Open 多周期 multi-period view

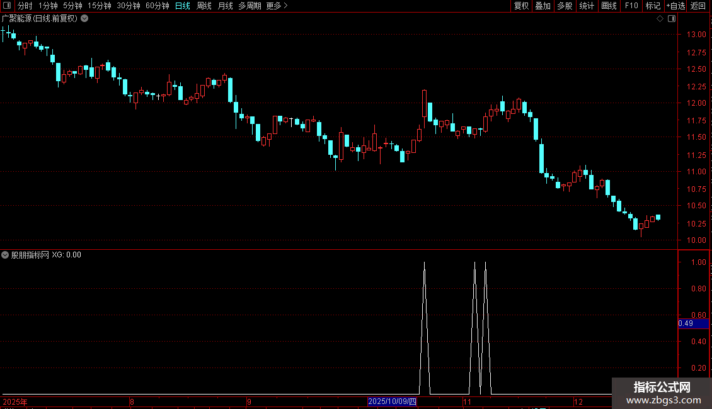(250, 6)
